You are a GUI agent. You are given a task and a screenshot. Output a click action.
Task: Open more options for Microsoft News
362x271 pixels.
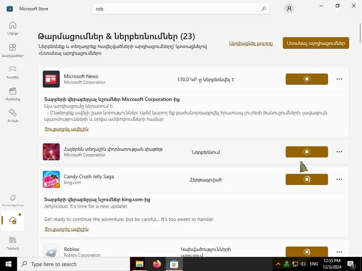click(x=339, y=79)
